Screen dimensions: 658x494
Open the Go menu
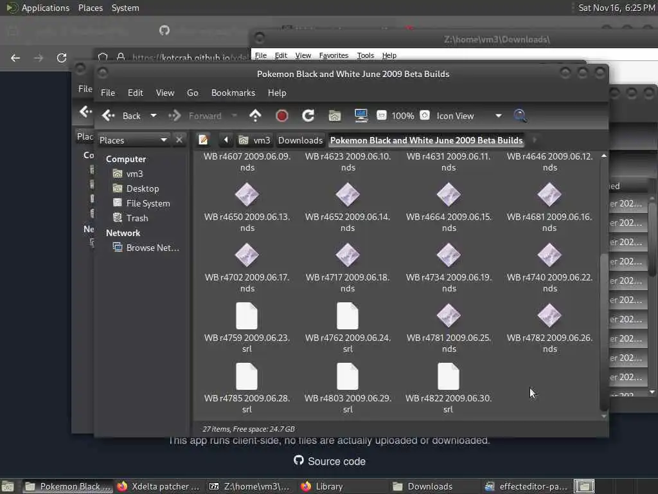click(193, 93)
